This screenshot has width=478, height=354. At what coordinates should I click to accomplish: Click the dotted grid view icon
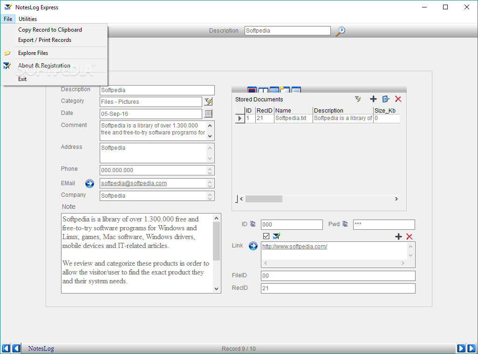click(296, 90)
